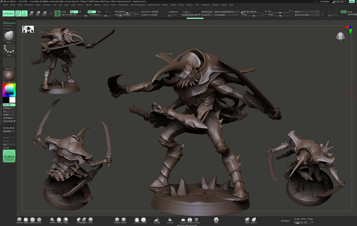This screenshot has width=357, height=226.
Task: Open the Zplugin menu
Action: tap(216, 5)
